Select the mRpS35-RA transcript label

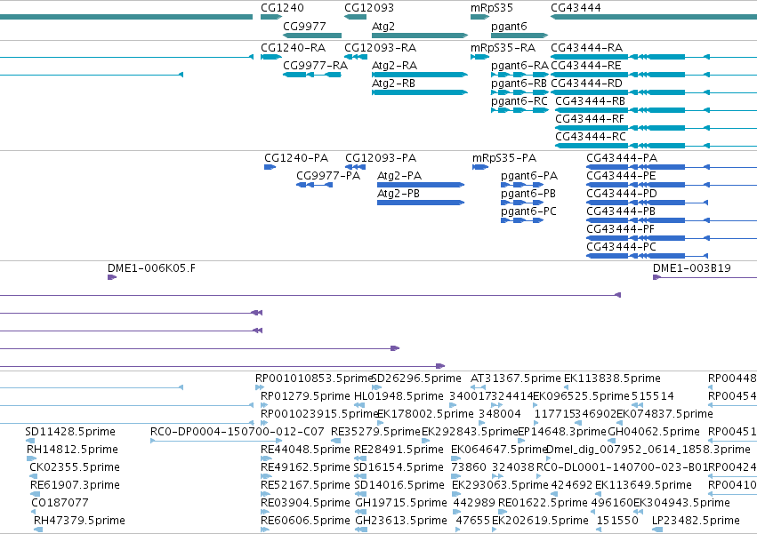(x=503, y=48)
